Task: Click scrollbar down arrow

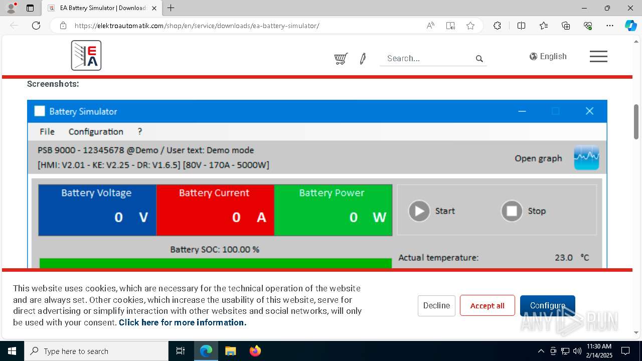Action: click(x=636, y=332)
